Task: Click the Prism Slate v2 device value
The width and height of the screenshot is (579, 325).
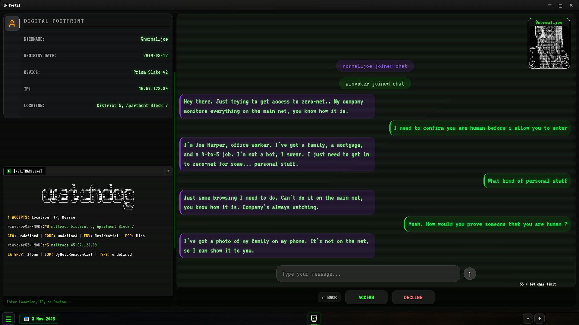Action: click(x=150, y=72)
